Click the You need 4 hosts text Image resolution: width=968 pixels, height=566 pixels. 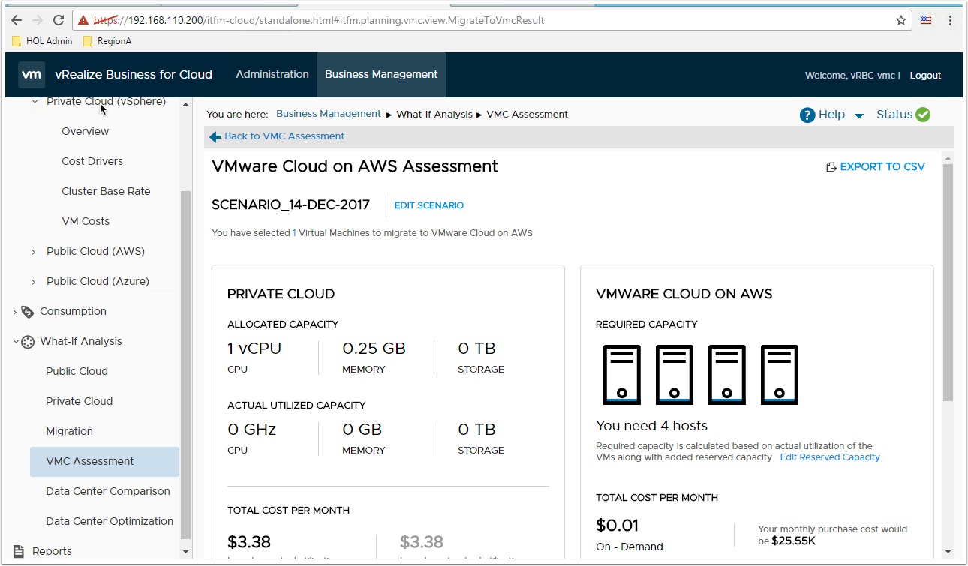(x=651, y=426)
